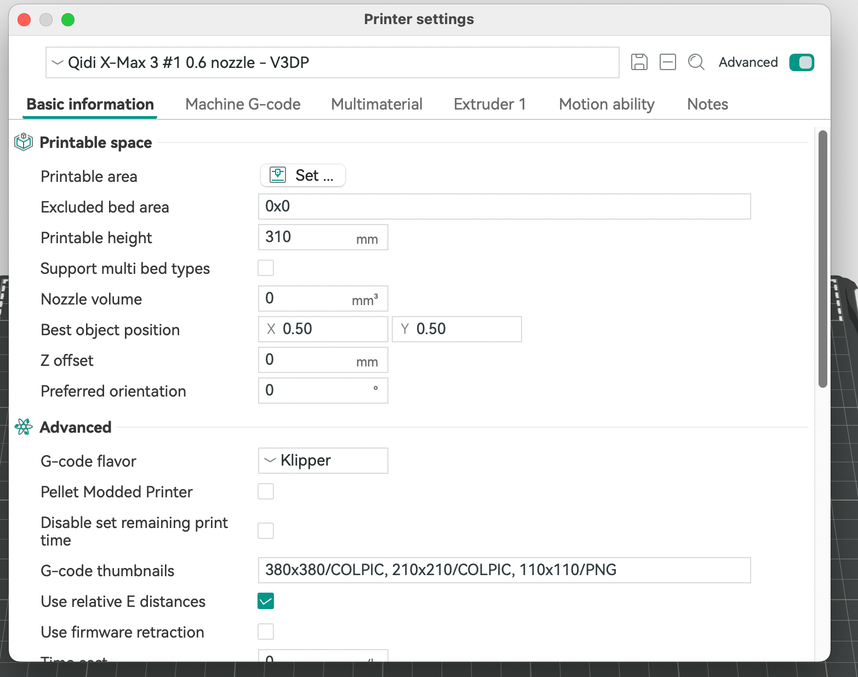Image resolution: width=858 pixels, height=677 pixels.
Task: Open the Motion ability tab
Action: 607,104
